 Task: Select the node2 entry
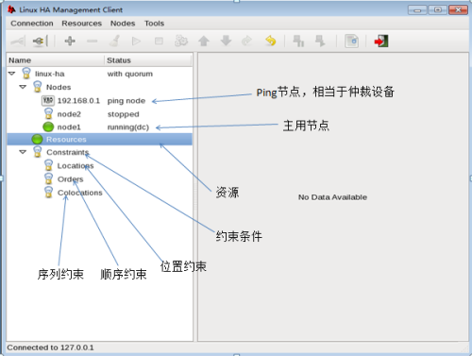pyautogui.click(x=69, y=114)
